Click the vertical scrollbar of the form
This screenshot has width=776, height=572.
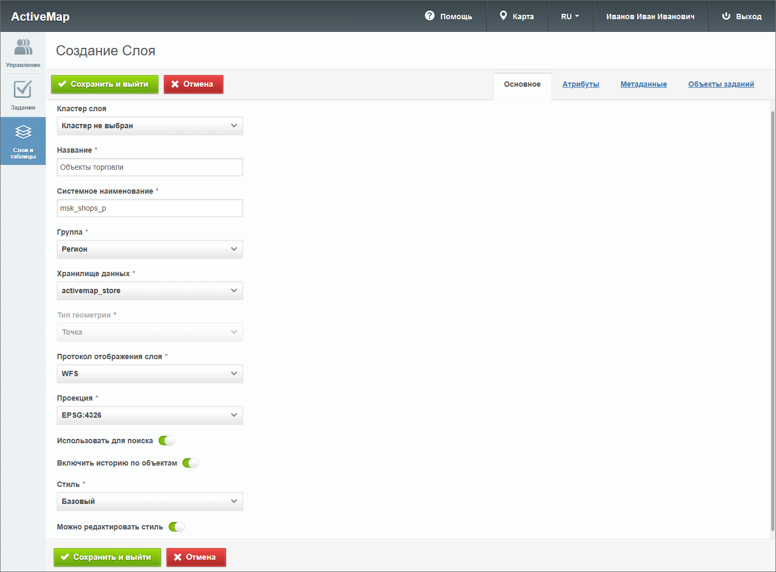(772, 319)
